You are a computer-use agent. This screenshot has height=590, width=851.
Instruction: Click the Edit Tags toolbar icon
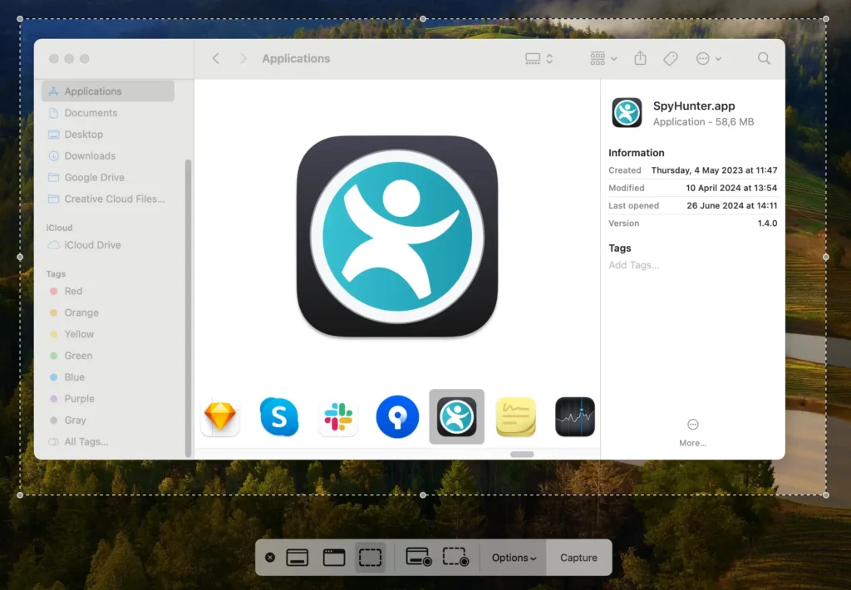pyautogui.click(x=671, y=58)
